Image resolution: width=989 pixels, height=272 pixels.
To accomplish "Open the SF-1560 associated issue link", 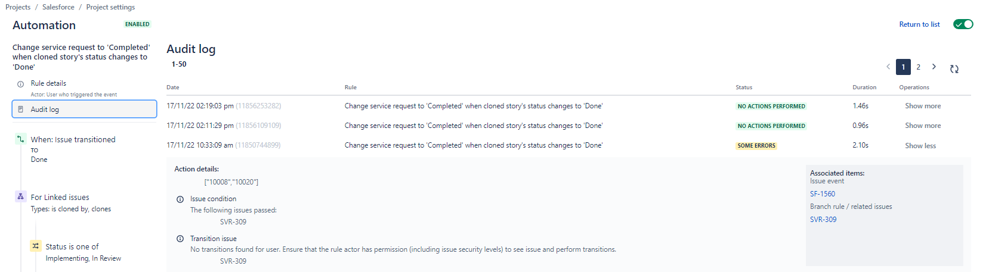I will (x=823, y=194).
